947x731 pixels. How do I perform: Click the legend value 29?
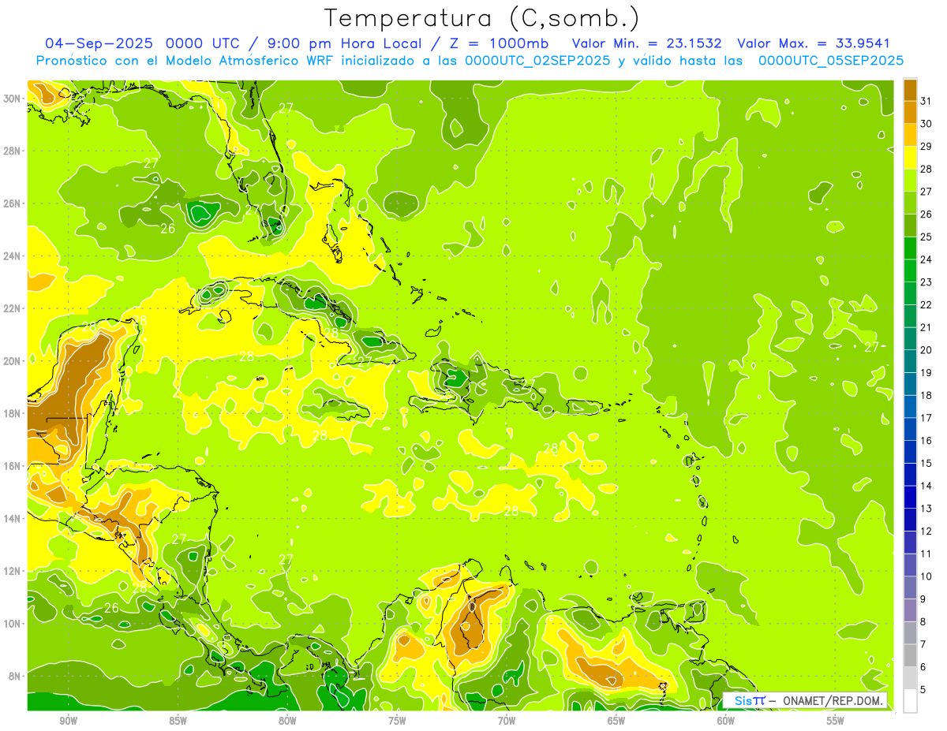(x=926, y=146)
